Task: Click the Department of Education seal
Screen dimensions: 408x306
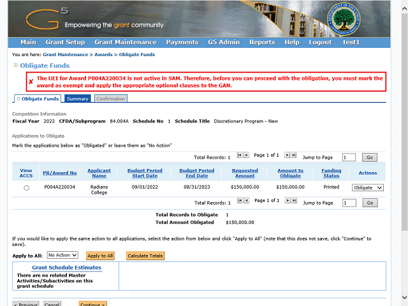Action: [x=344, y=19]
